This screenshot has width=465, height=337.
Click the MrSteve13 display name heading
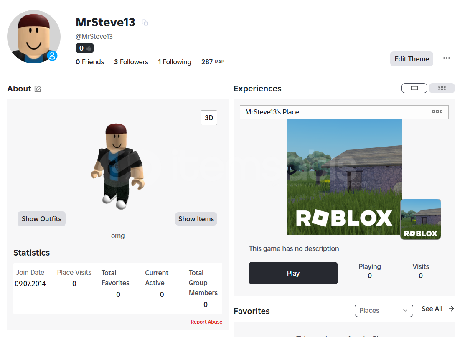pyautogui.click(x=105, y=22)
